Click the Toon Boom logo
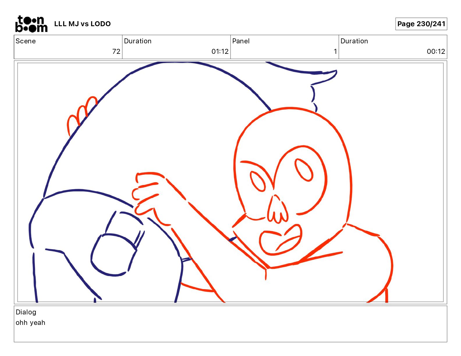 (31, 24)
